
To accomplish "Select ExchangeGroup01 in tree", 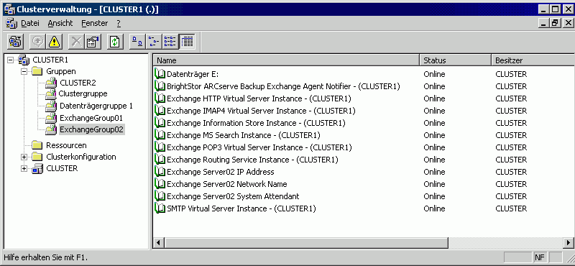I will (x=91, y=118).
